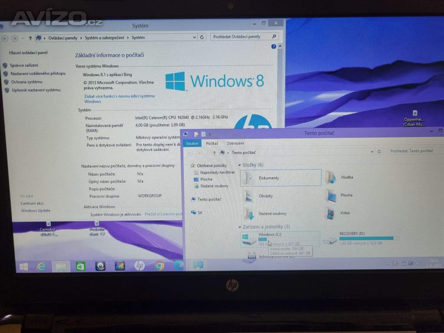Open Upřesnit nastavení systému link
Screen dimensions: 444x333
click(36, 90)
